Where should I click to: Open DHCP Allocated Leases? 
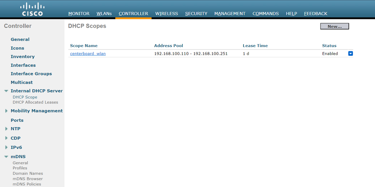[35, 102]
